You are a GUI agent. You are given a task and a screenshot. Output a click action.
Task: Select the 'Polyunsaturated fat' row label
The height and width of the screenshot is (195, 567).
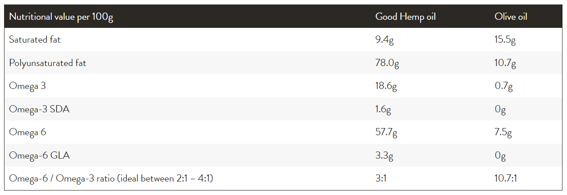(47, 63)
